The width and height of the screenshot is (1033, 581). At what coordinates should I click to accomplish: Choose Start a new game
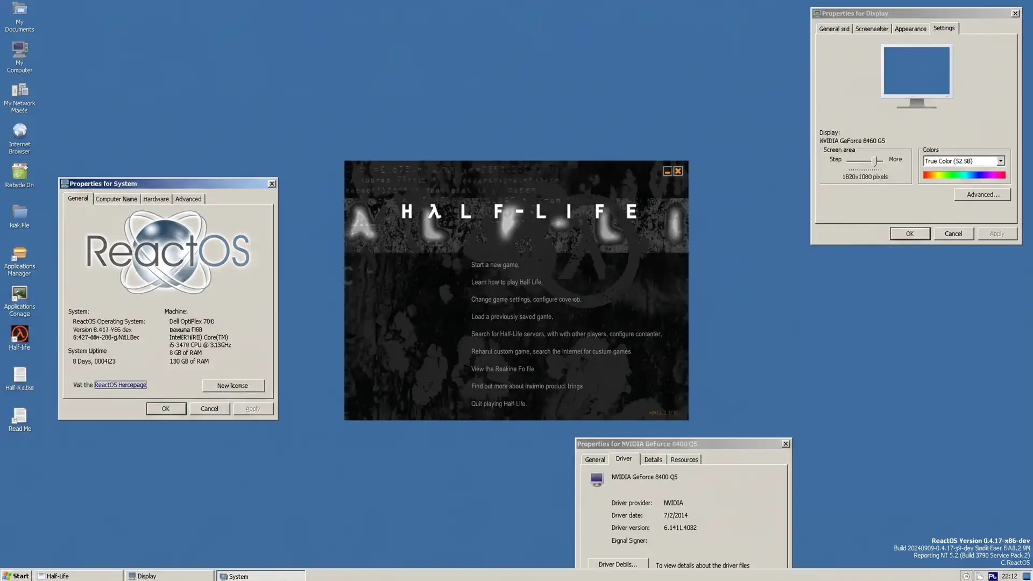495,265
